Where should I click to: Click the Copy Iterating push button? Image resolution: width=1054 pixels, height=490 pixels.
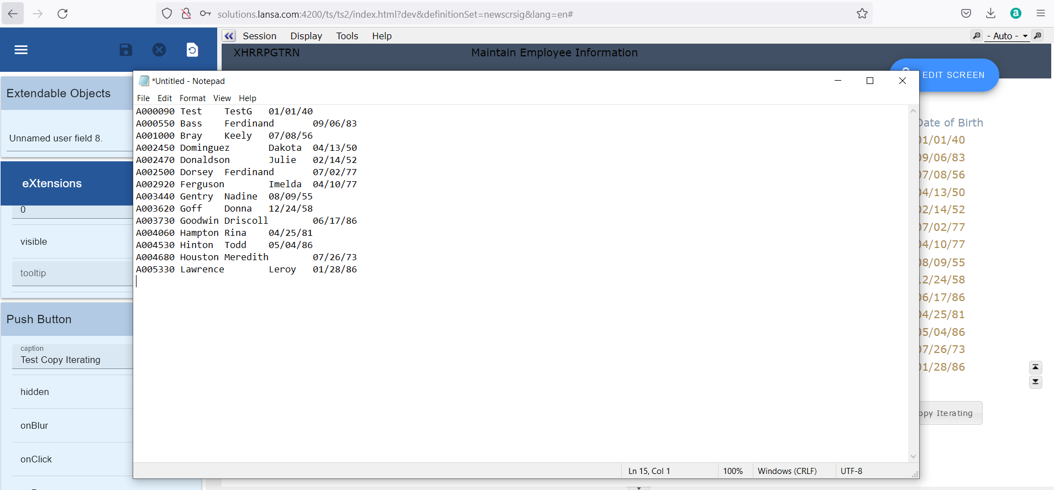(950, 413)
